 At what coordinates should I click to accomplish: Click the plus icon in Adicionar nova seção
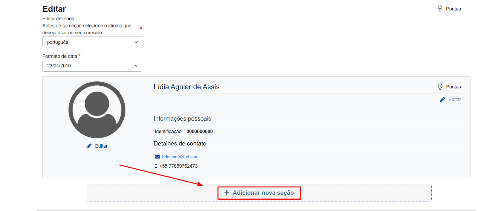point(227,192)
